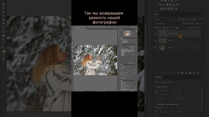Image resolution: width=209 pixels, height=117 pixels.
Task: Toggle the width-height link constraint
Action: (x=156, y=92)
